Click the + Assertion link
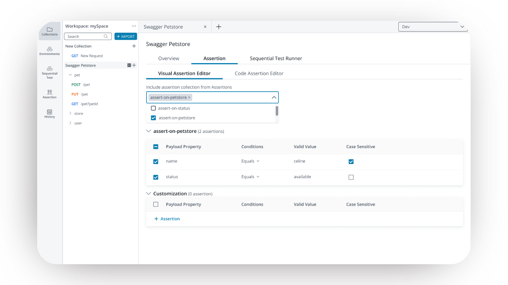Image resolution: width=508 pixels, height=285 pixels. coord(167,219)
